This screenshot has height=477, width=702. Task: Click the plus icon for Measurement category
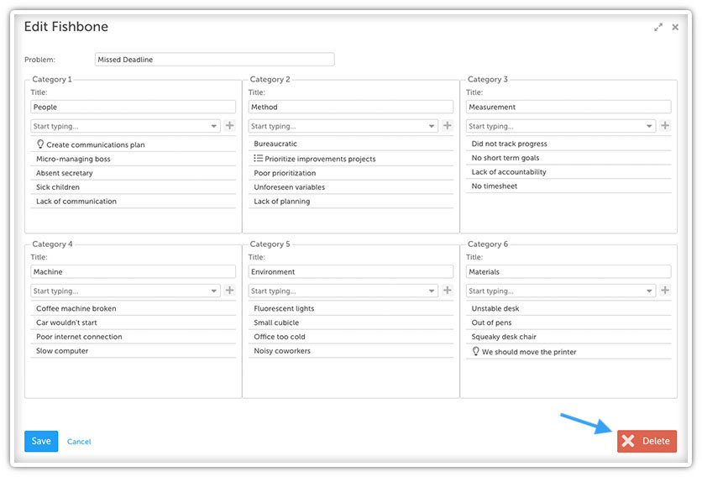point(665,125)
